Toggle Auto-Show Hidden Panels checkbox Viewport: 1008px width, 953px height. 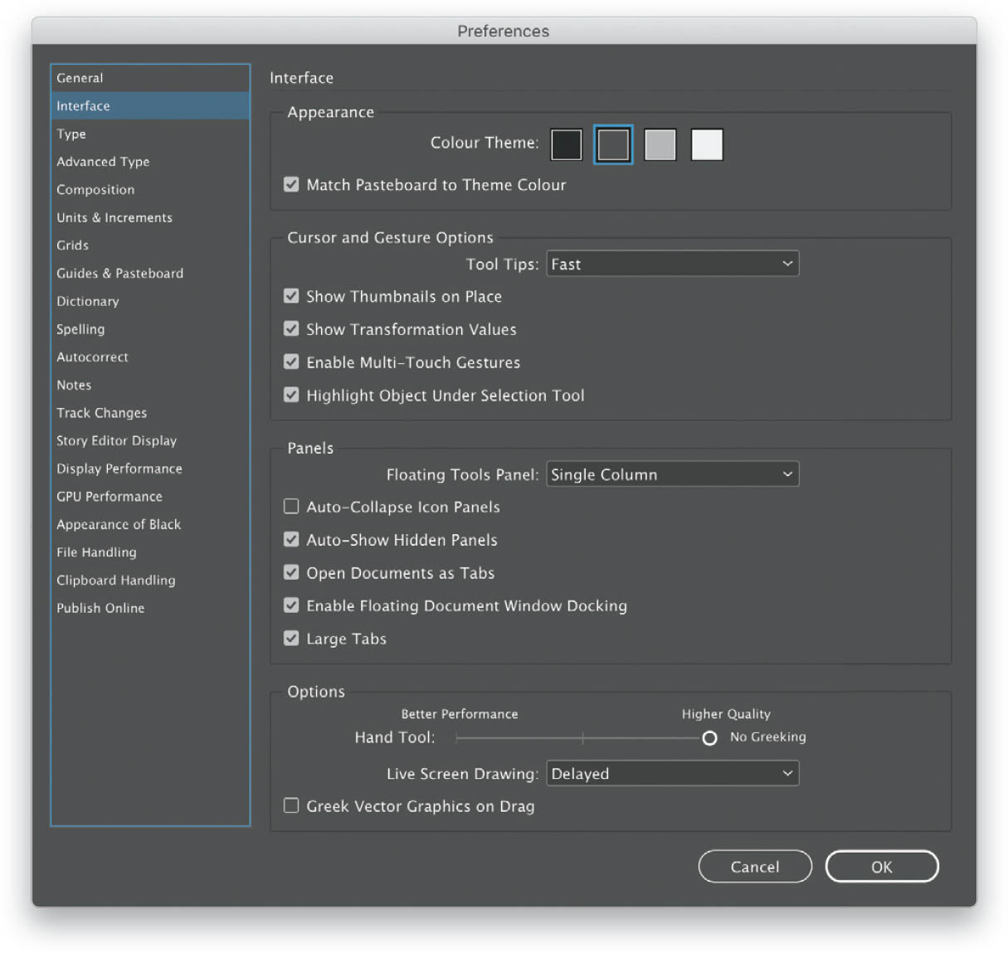[x=291, y=539]
